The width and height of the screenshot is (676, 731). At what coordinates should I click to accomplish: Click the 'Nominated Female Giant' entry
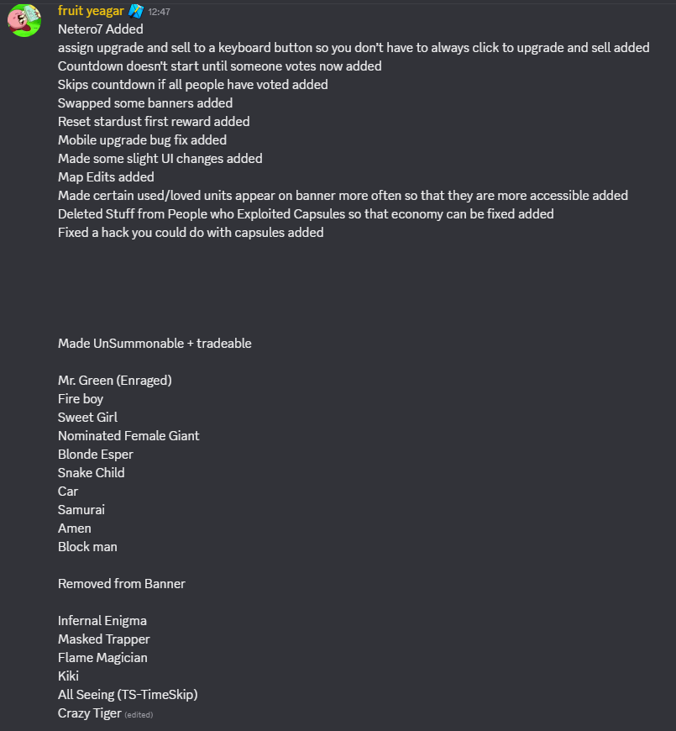click(128, 436)
